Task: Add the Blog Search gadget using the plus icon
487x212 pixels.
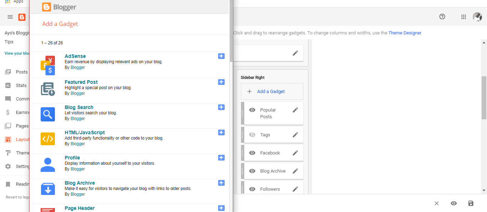Action: (x=221, y=107)
